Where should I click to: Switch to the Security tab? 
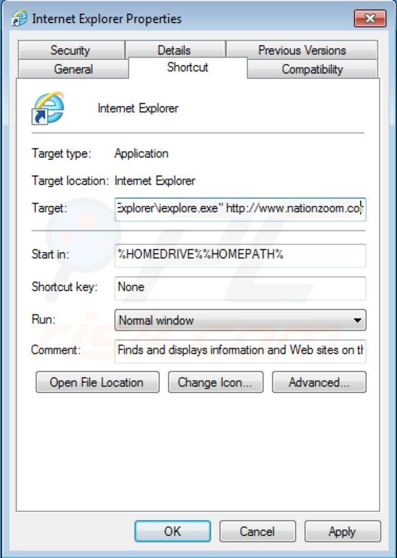point(71,50)
